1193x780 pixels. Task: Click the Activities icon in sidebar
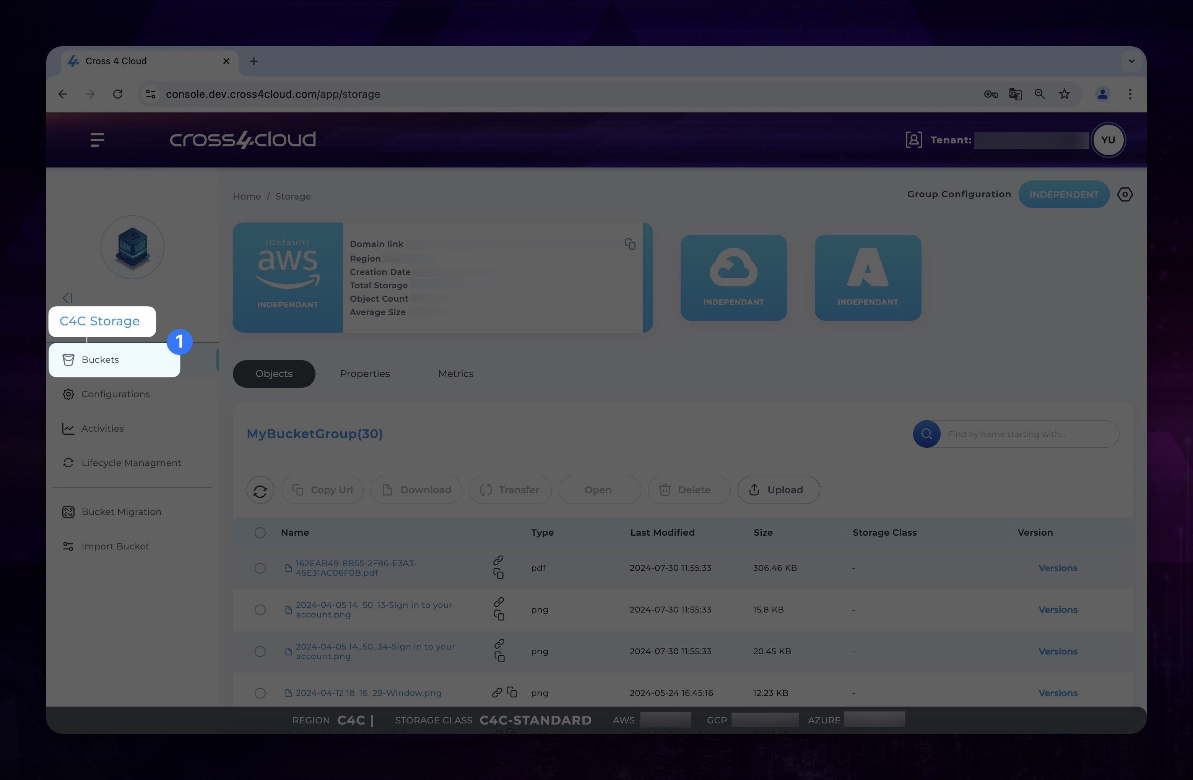69,428
